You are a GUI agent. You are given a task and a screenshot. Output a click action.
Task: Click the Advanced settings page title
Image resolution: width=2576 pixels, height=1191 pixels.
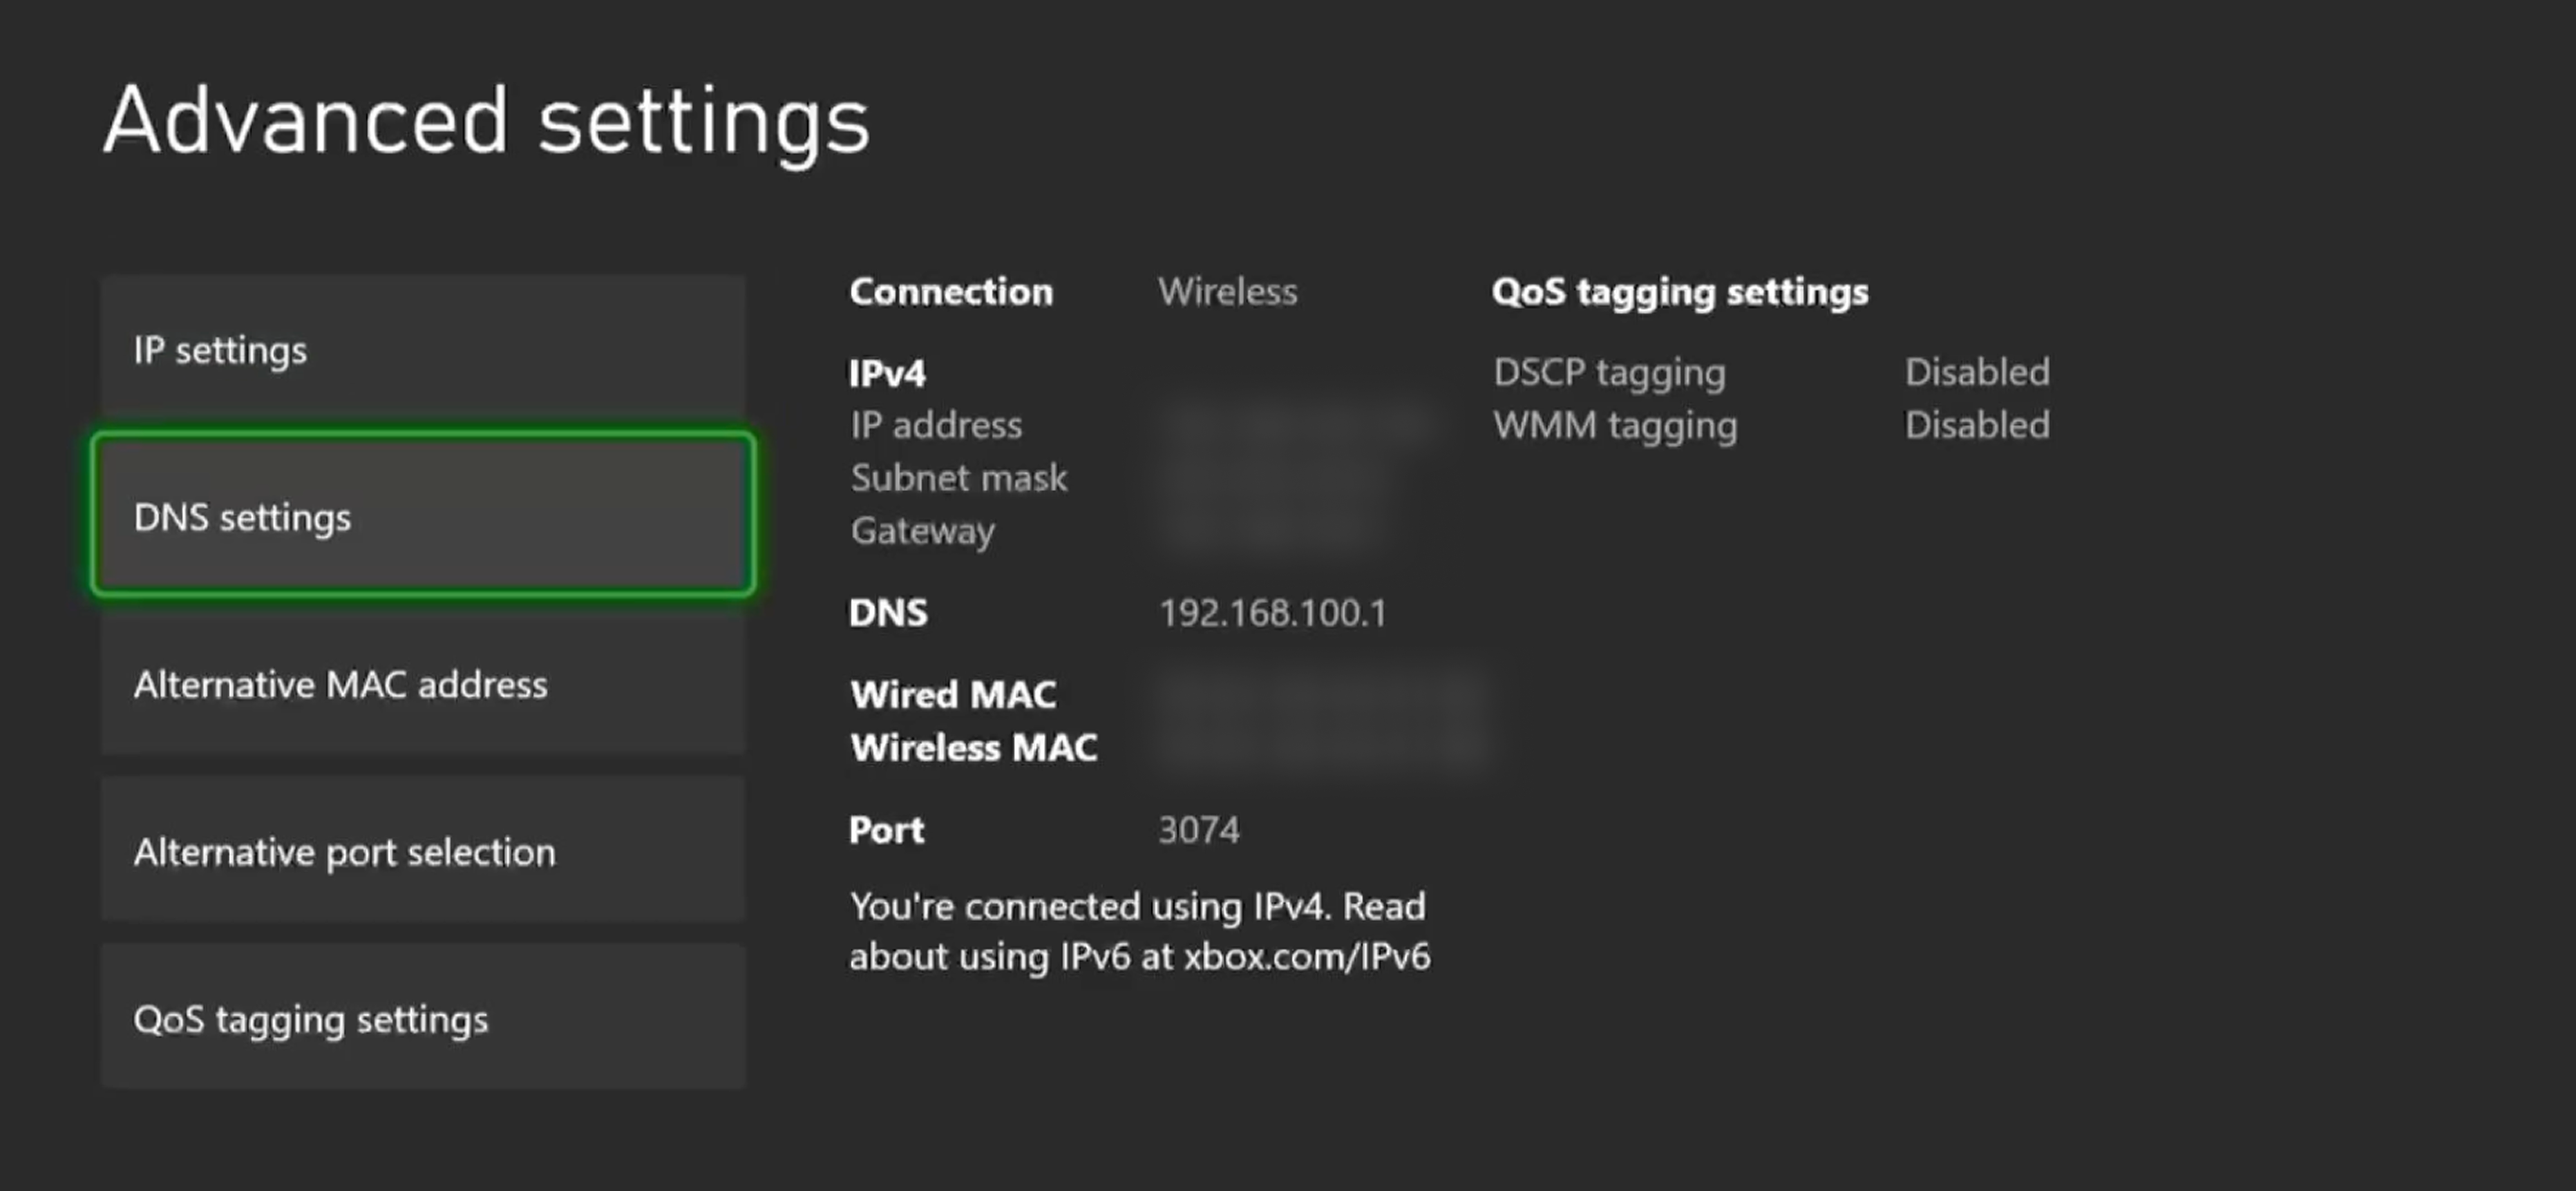(x=486, y=120)
